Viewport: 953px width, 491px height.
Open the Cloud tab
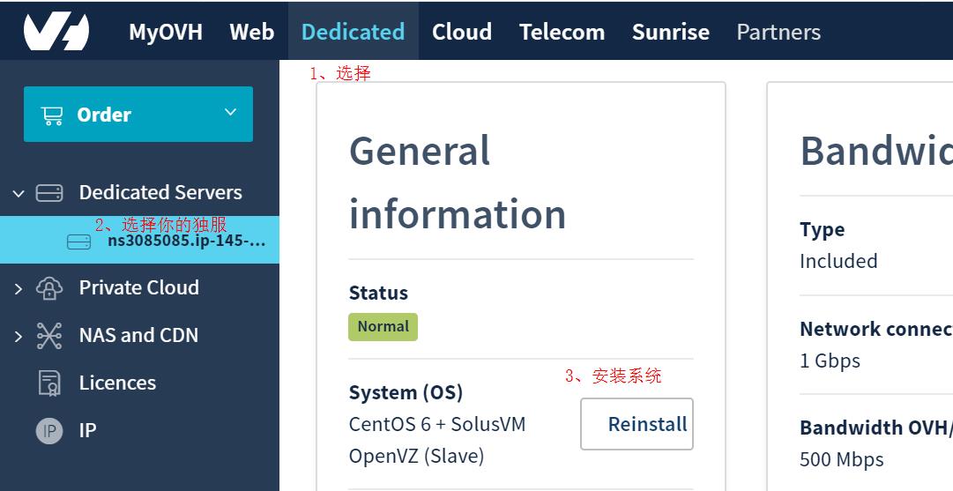point(462,32)
